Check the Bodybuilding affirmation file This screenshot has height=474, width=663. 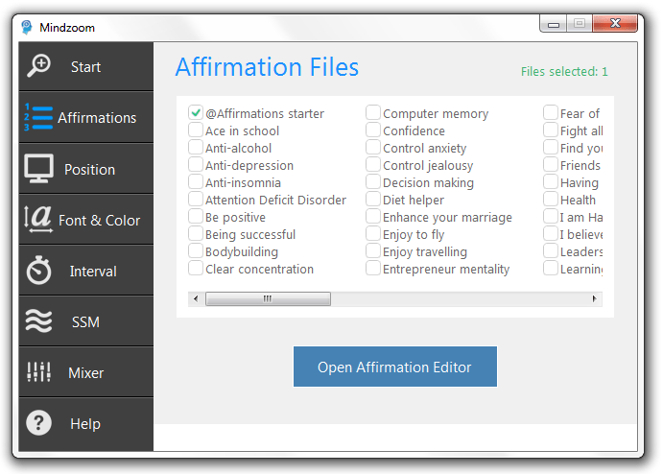tap(196, 251)
